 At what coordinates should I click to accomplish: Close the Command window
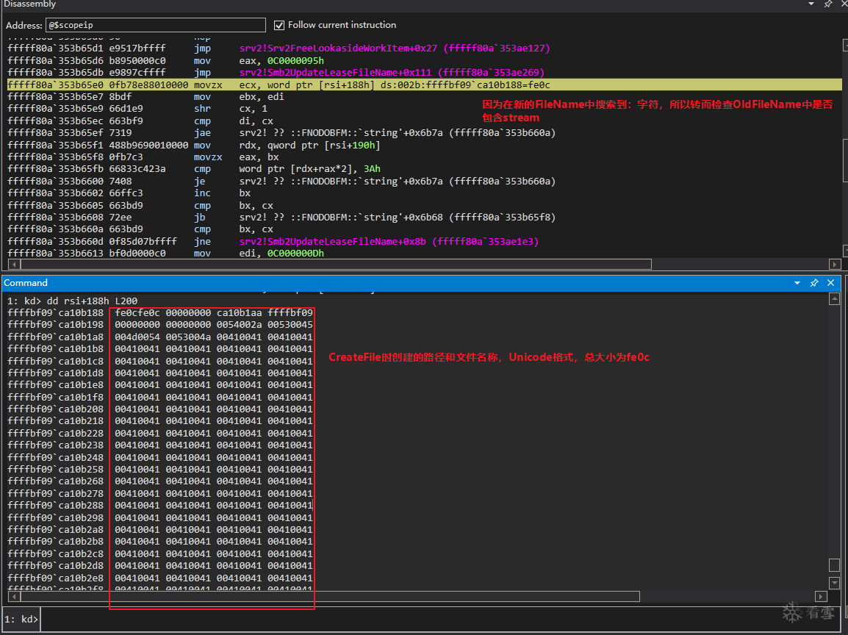tap(830, 283)
